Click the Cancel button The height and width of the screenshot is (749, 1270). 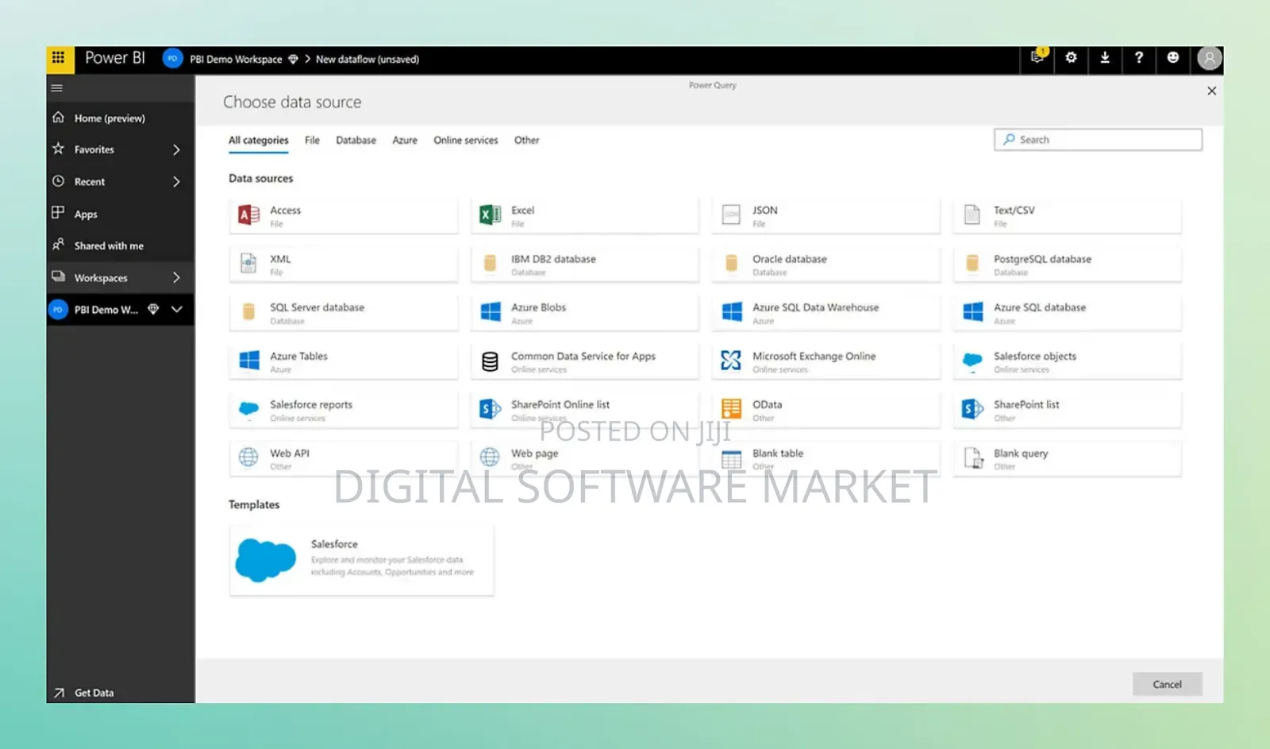pyautogui.click(x=1167, y=684)
